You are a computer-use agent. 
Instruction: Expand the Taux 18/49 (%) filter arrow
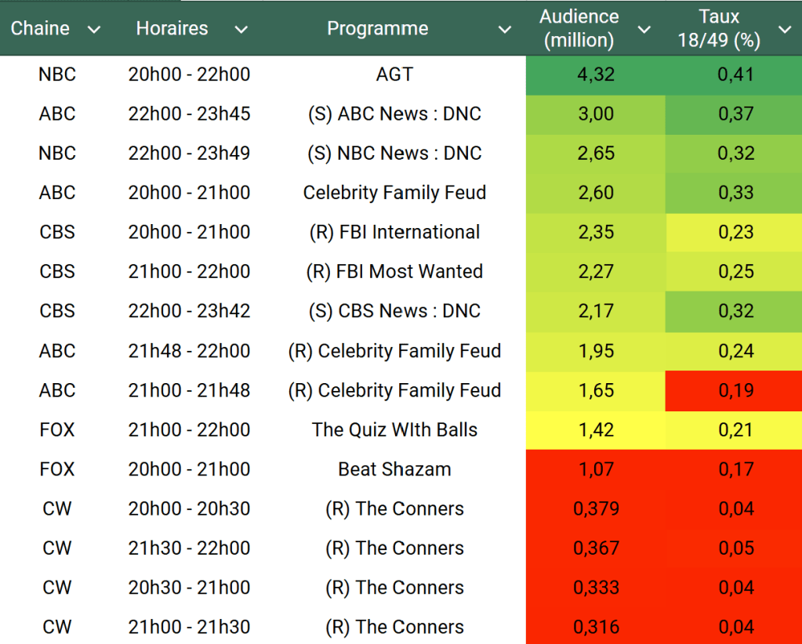784,30
